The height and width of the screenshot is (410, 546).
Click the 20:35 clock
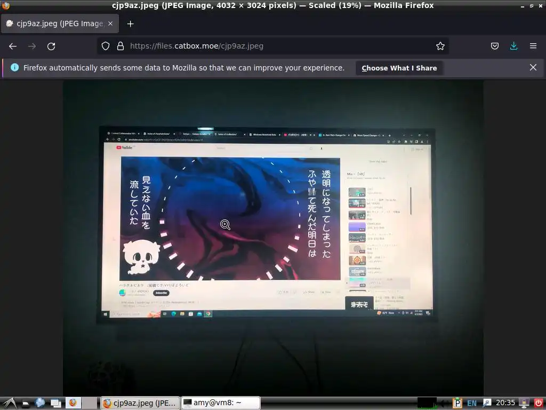tap(505, 403)
